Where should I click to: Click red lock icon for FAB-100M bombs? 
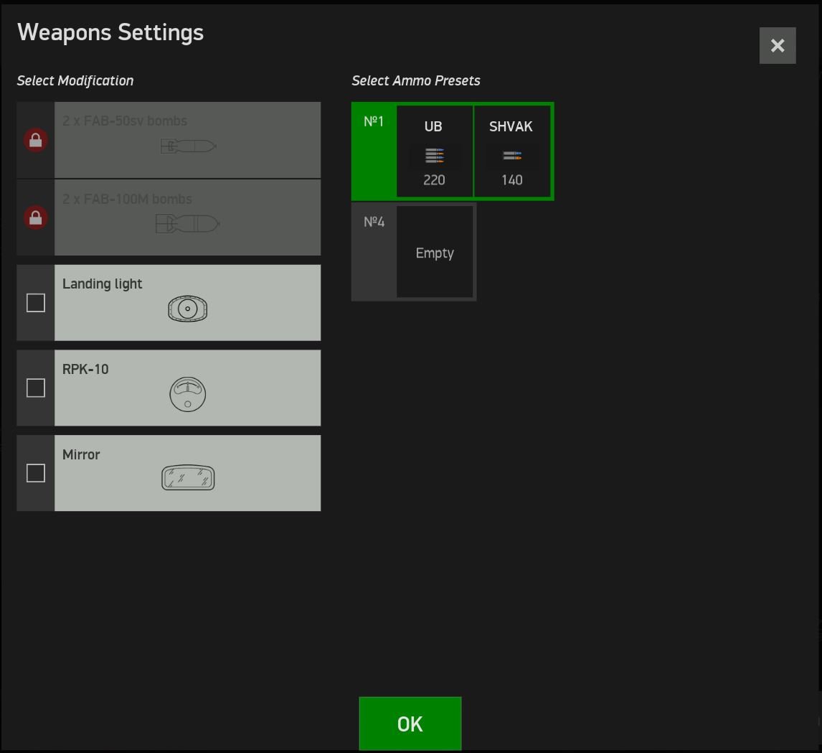click(36, 218)
